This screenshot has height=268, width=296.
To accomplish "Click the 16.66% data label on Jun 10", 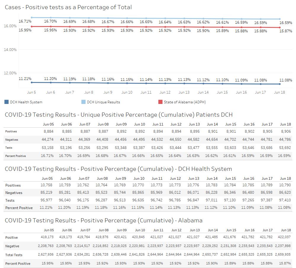I will coord(127,22).
